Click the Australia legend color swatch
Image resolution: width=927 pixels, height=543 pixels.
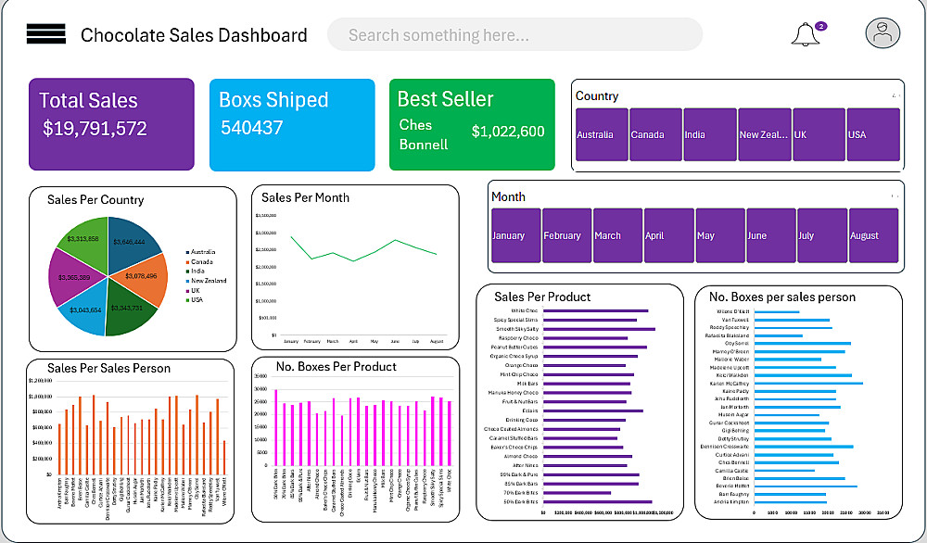[188, 252]
